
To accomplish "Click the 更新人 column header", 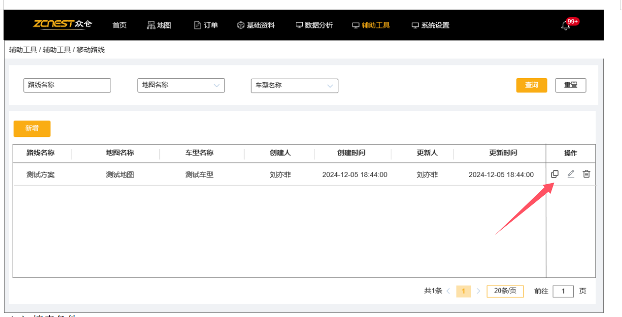I will point(427,153).
